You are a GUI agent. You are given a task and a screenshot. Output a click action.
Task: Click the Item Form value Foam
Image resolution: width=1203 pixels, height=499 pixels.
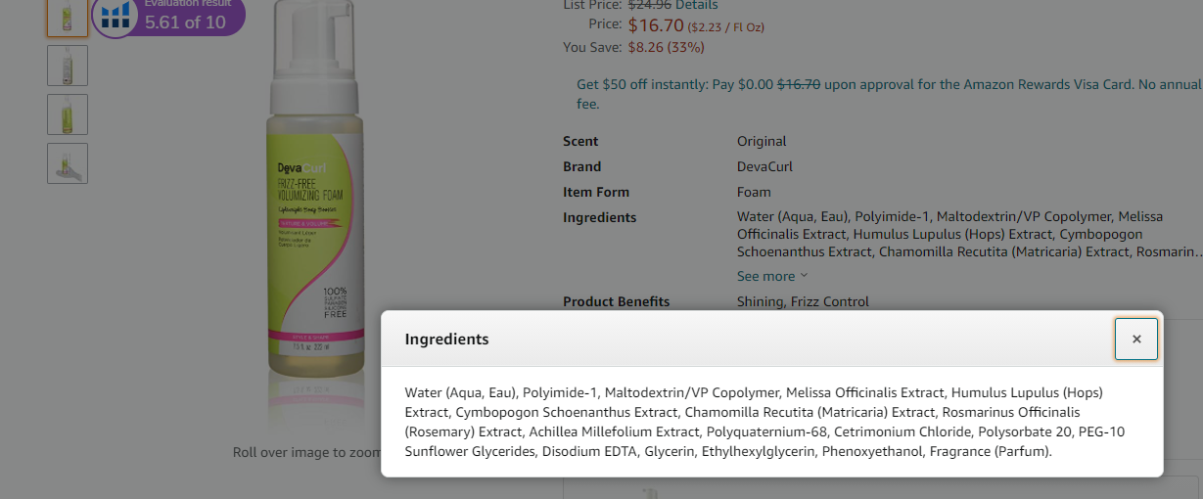tap(754, 192)
